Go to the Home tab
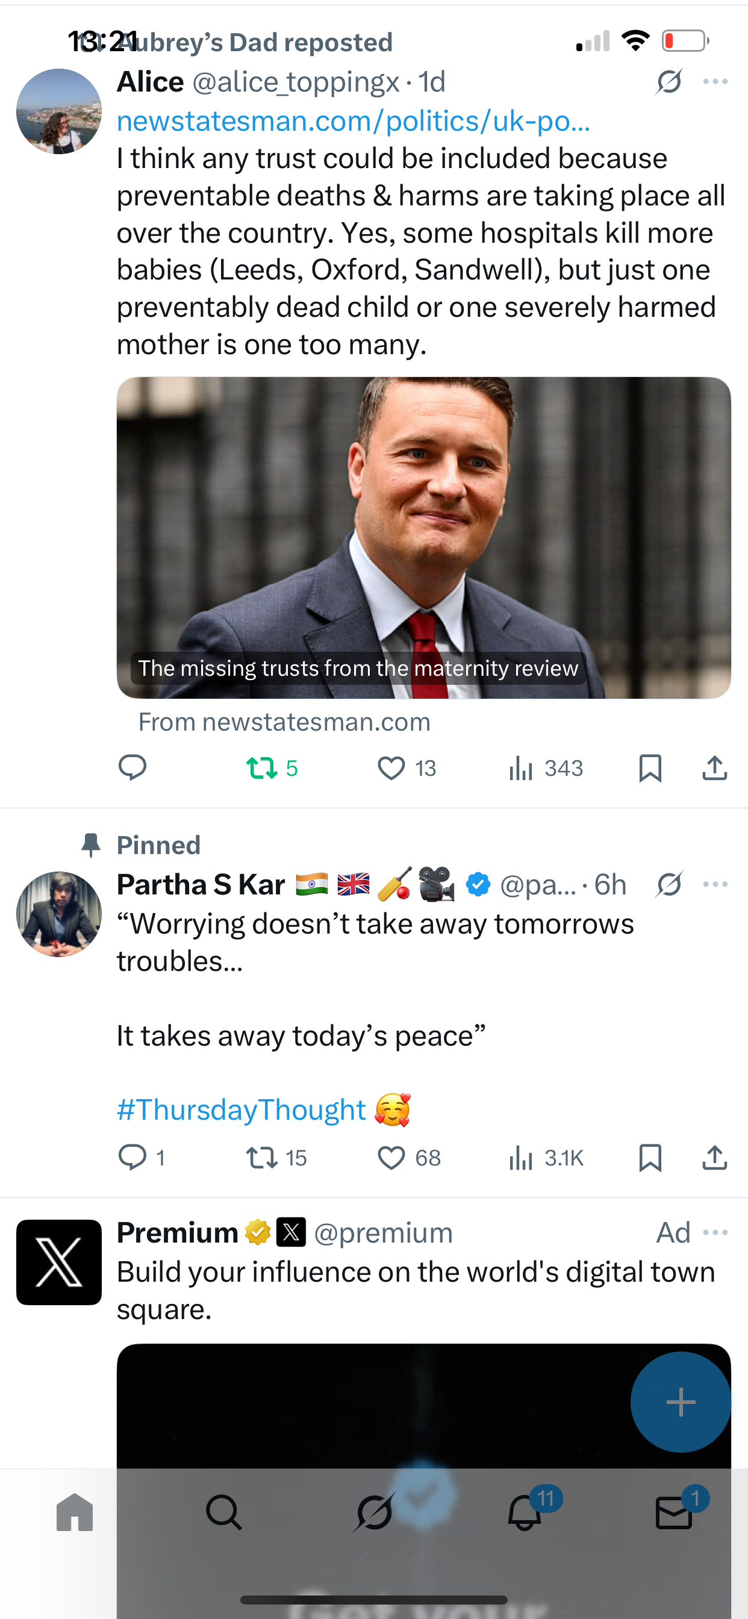The image size is (748, 1619). (75, 1512)
